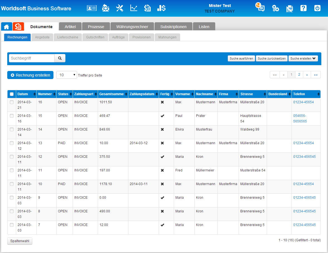
Task: Go to page 2 of results
Action: tap(299, 75)
